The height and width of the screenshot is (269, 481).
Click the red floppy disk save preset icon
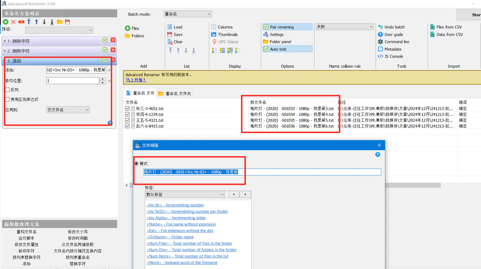(67, 22)
